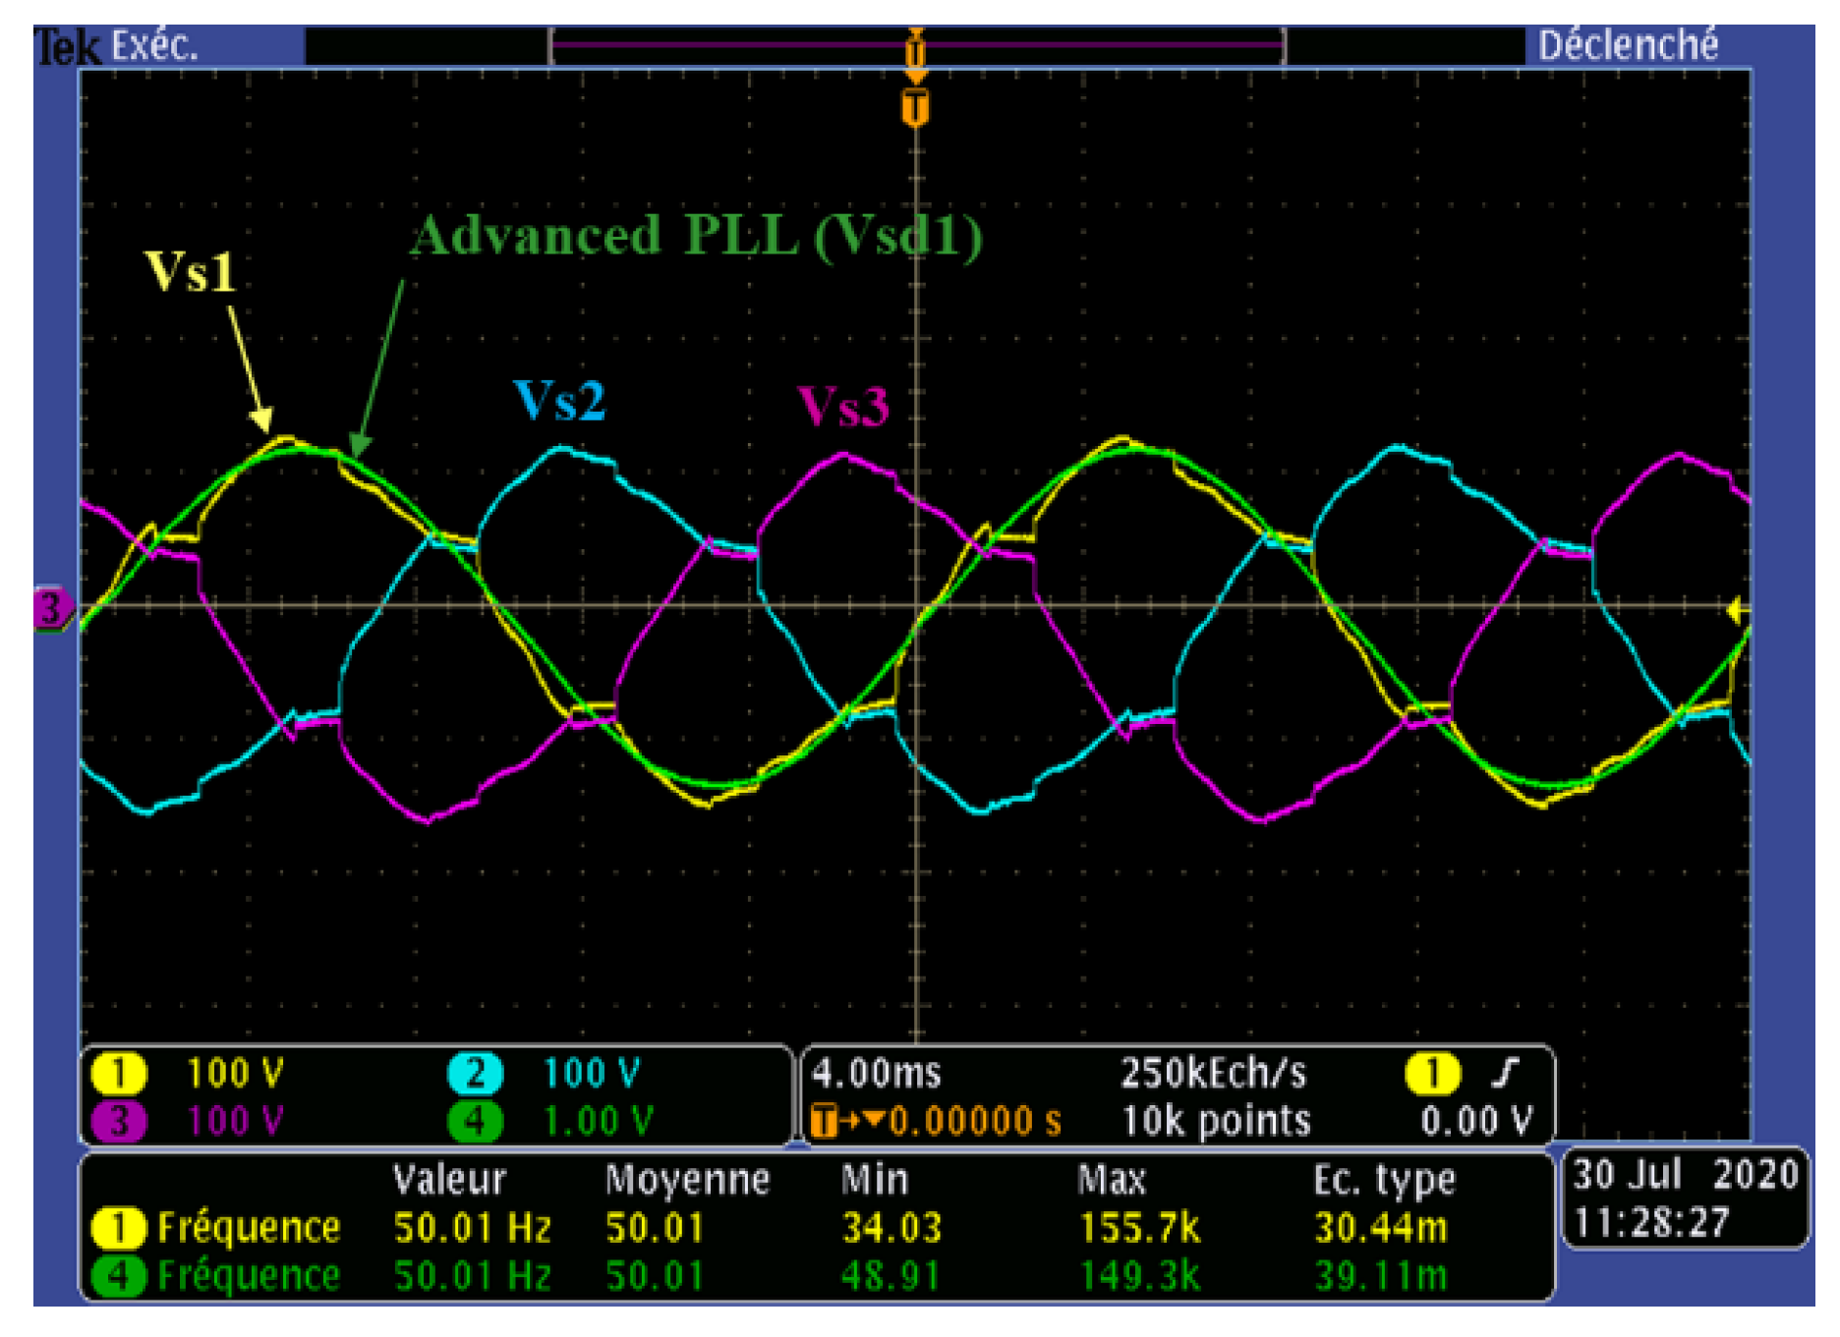Click channel 1 scale value 100 V
This screenshot has width=1840, height=1337.
235,1074
